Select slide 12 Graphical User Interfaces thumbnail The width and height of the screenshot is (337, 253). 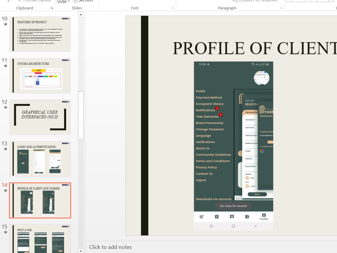40,117
